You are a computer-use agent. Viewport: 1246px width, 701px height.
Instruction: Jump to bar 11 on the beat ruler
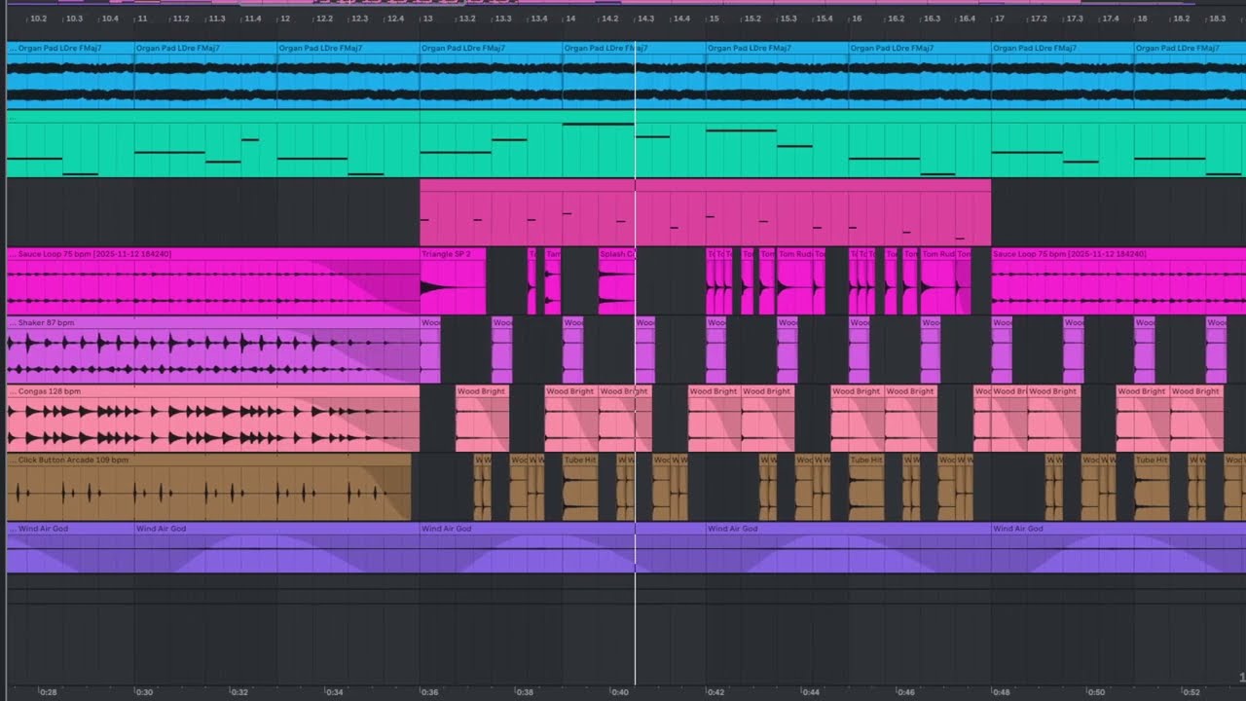coord(142,18)
